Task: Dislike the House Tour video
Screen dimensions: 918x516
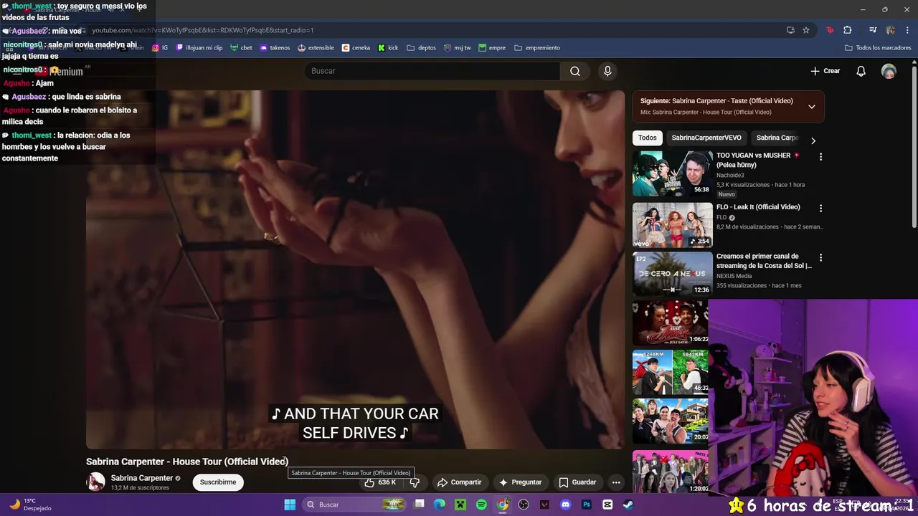Action: click(414, 482)
